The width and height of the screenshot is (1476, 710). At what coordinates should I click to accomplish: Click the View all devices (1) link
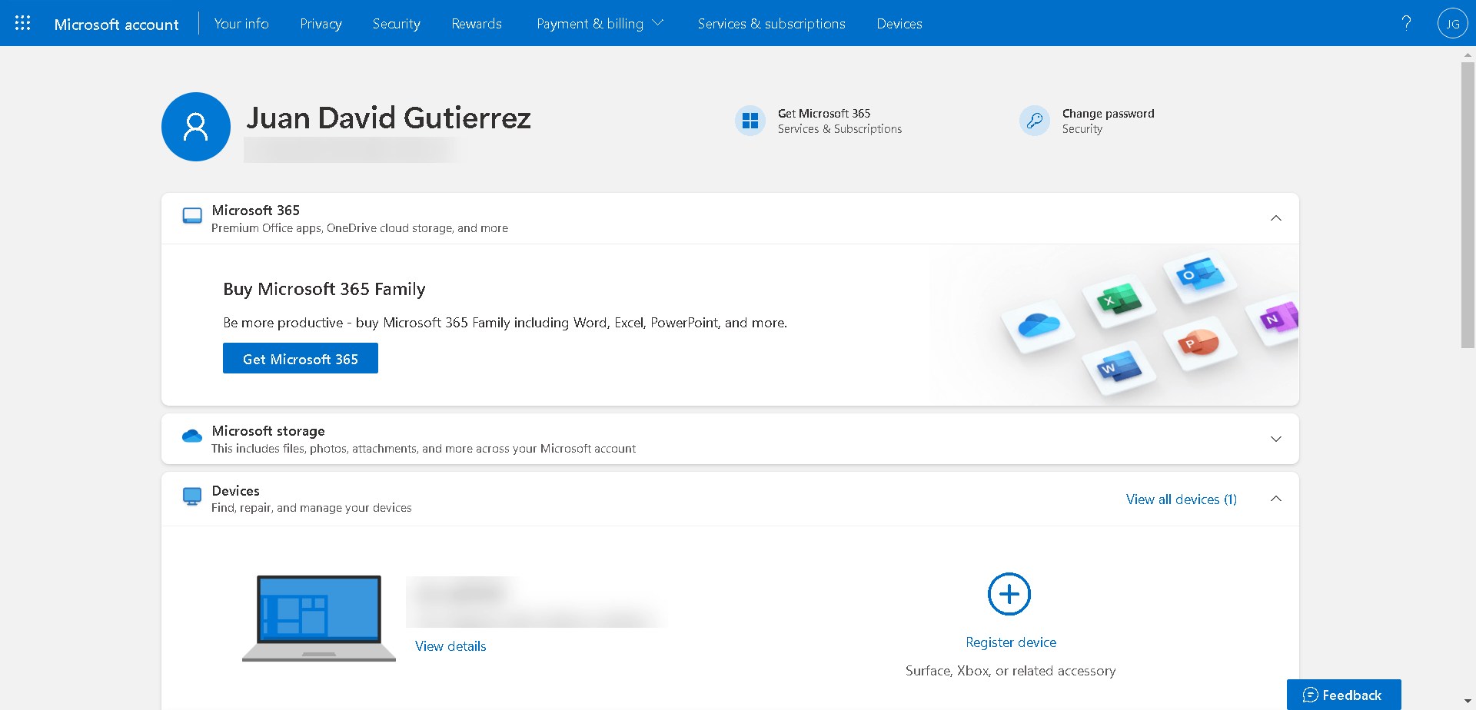(x=1182, y=499)
